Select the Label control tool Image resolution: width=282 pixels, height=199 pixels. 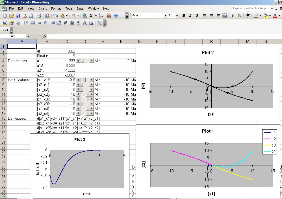click(85, 23)
